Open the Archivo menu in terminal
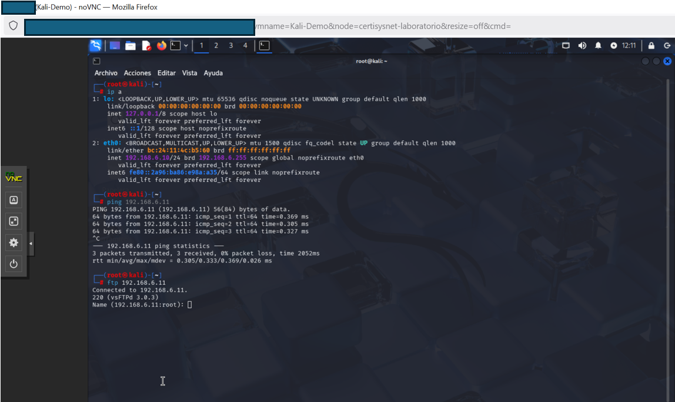Image resolution: width=675 pixels, height=402 pixels. (x=106, y=73)
